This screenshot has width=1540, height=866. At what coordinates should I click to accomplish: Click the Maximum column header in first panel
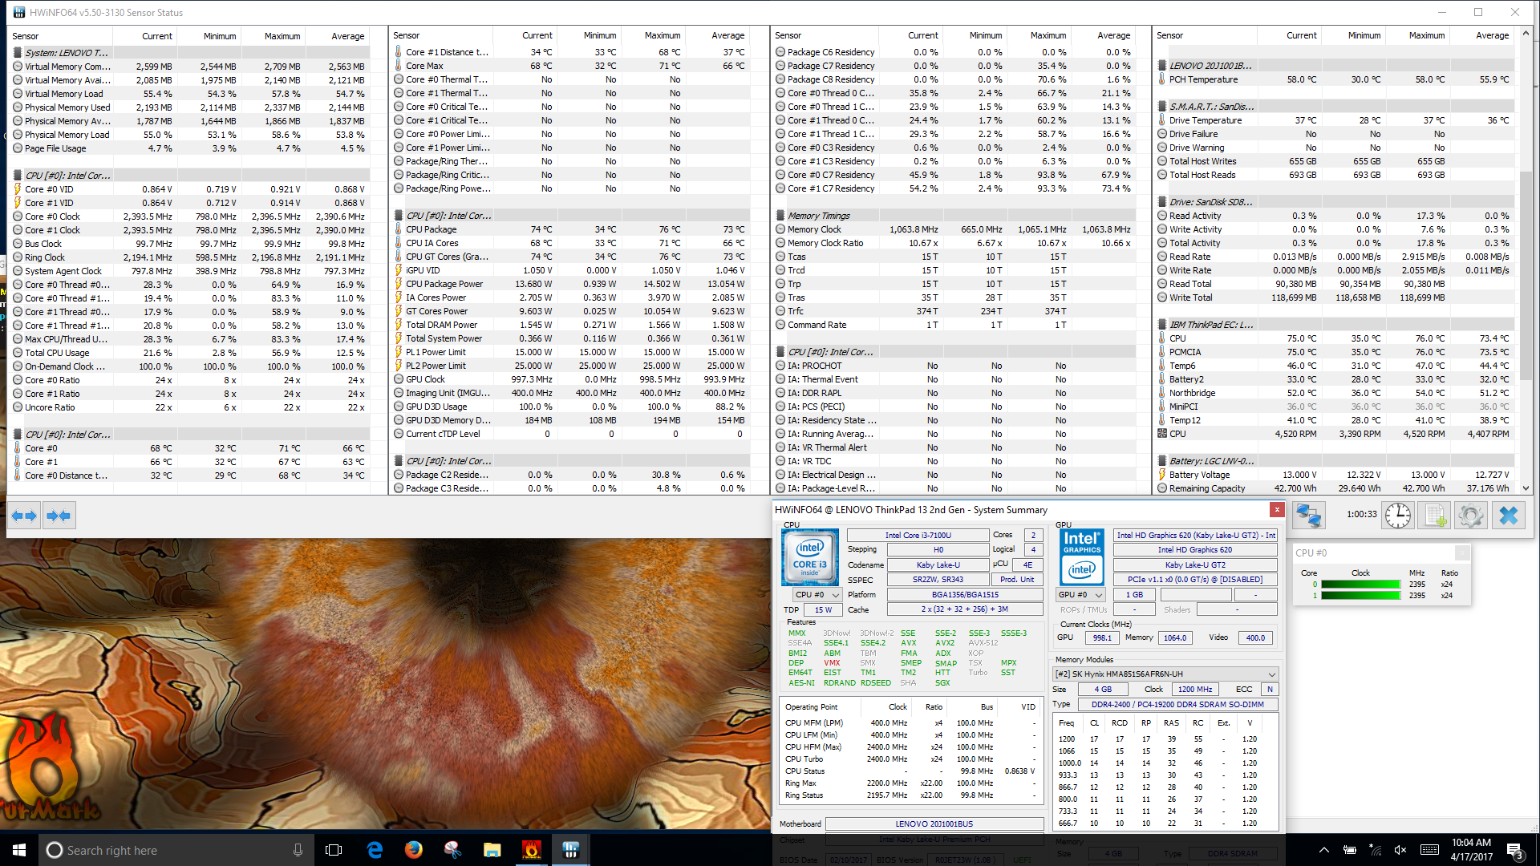[282, 36]
